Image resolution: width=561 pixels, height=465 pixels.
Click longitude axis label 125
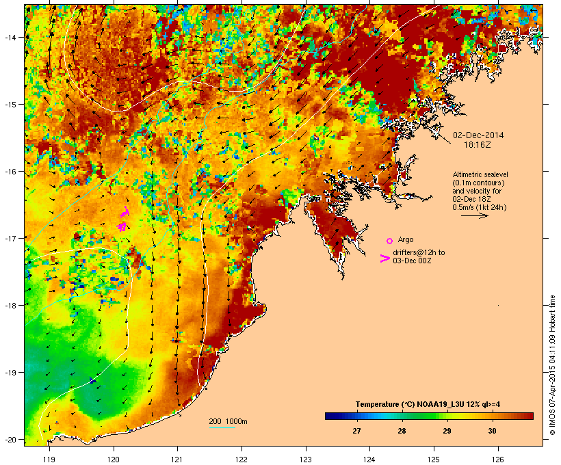(x=434, y=460)
